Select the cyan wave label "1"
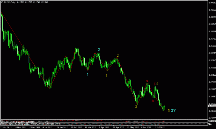The height and width of the screenshot is (129, 216). pos(88,75)
